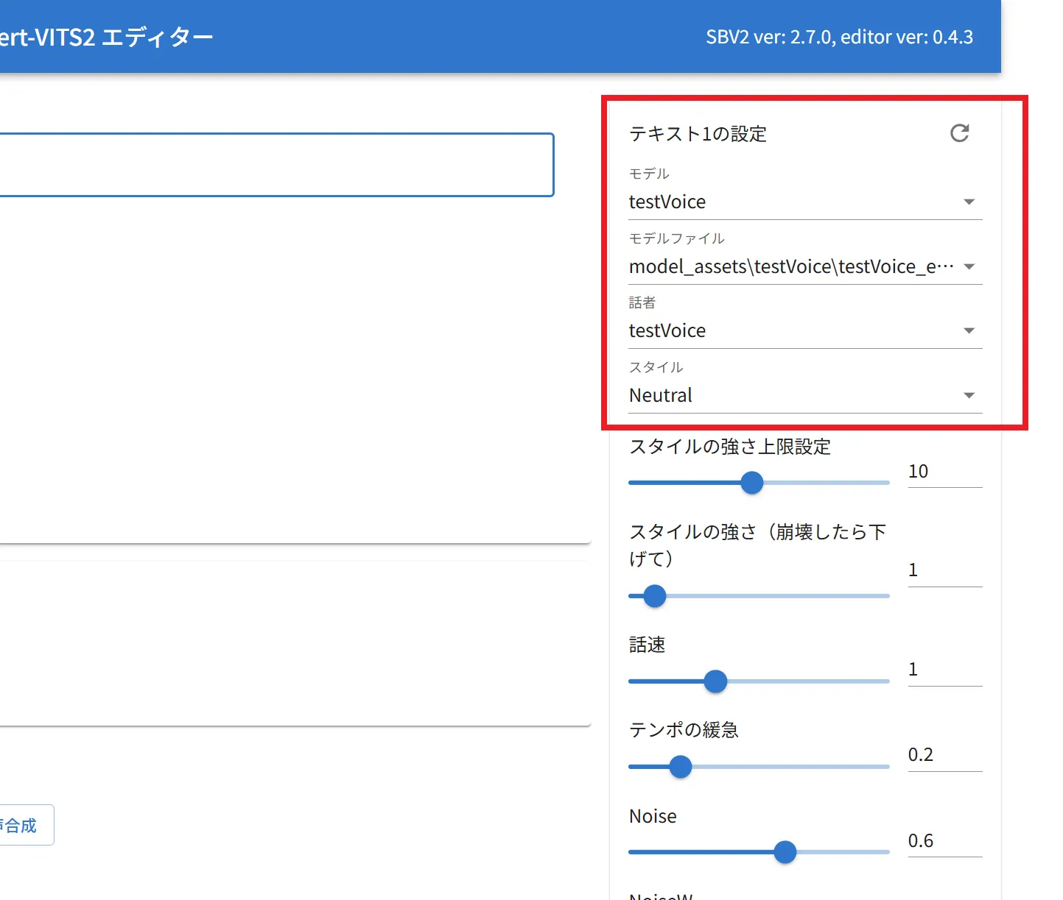The height and width of the screenshot is (900, 1063).
Task: Open the モデル dropdown showing testVoice
Action: pyautogui.click(x=804, y=202)
